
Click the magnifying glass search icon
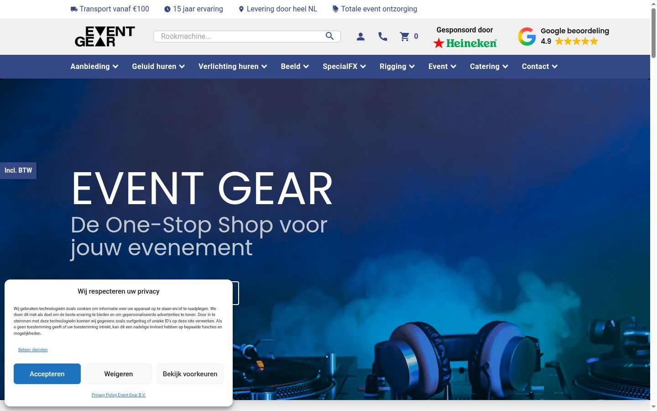click(x=329, y=36)
